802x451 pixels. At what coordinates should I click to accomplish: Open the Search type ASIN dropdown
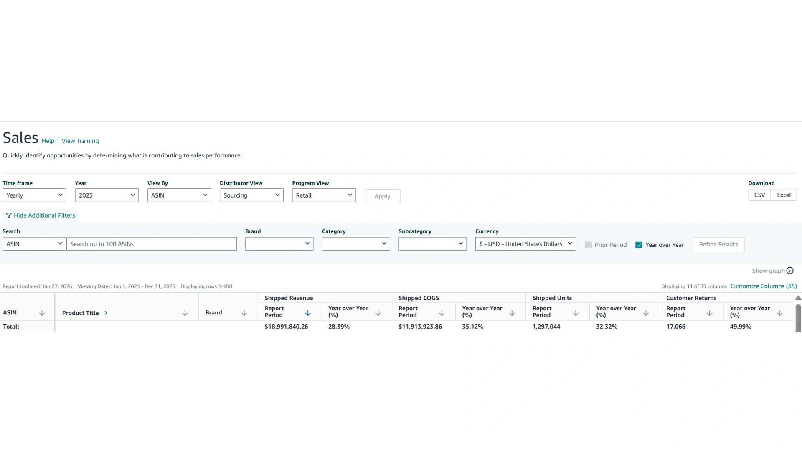[34, 244]
